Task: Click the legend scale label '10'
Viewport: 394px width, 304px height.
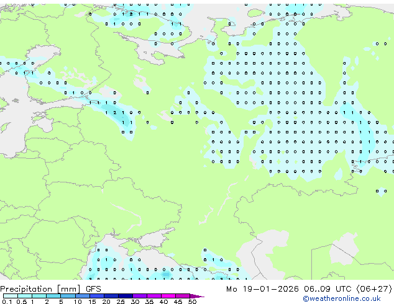Action: [78, 302]
